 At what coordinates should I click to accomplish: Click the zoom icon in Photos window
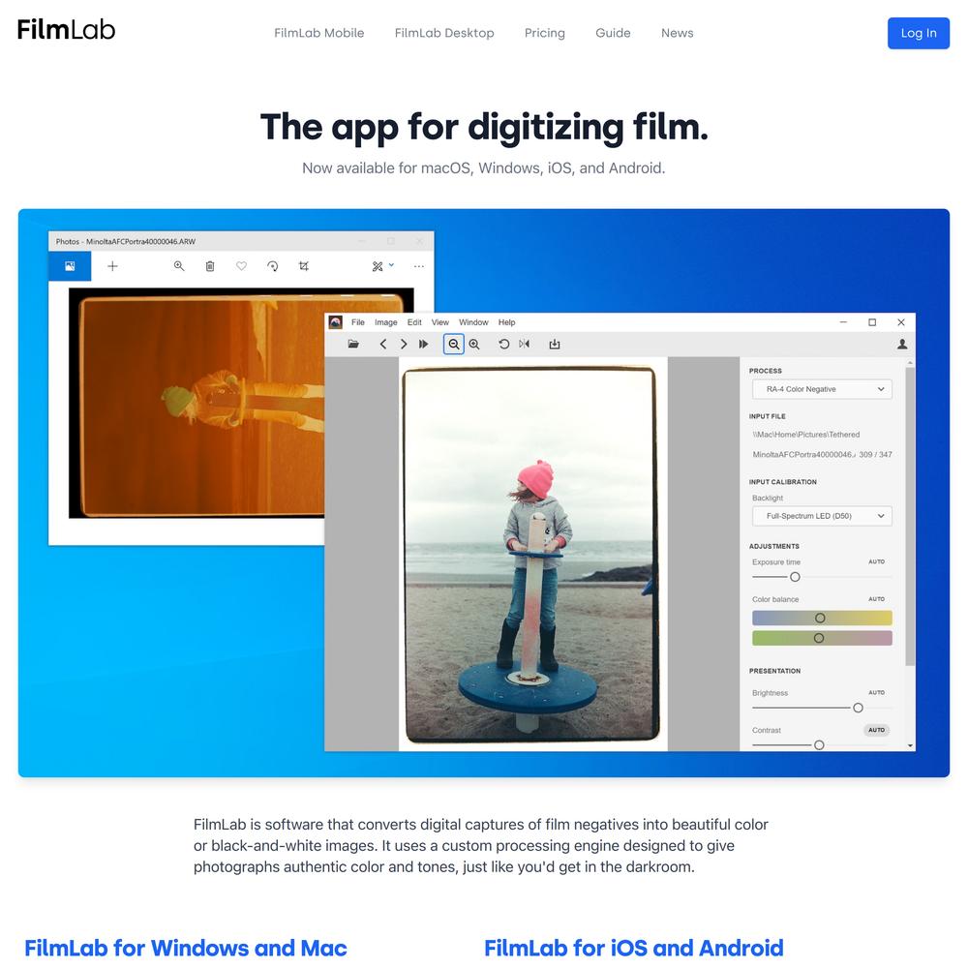(x=179, y=266)
